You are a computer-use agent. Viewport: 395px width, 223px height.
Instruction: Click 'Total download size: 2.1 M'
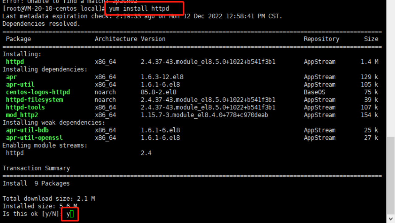(x=49, y=199)
